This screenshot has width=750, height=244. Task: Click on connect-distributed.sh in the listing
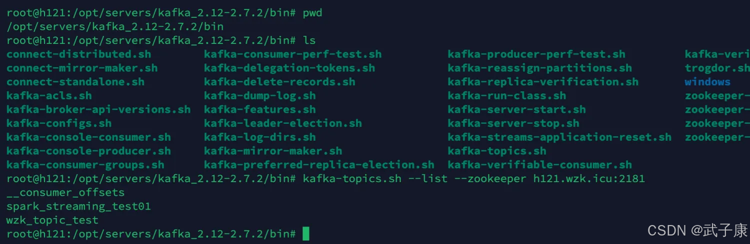[x=78, y=54]
